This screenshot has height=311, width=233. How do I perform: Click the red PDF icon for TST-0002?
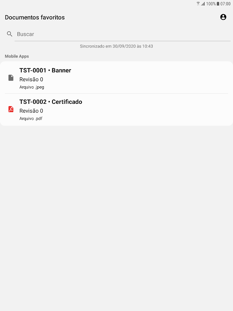[11, 109]
